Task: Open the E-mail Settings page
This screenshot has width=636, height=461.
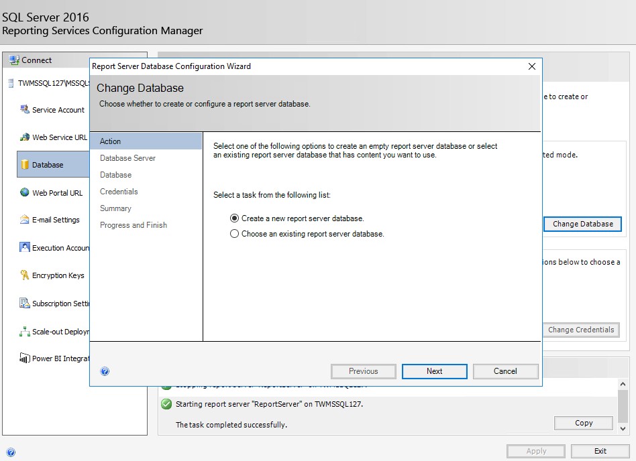Action: click(x=56, y=220)
